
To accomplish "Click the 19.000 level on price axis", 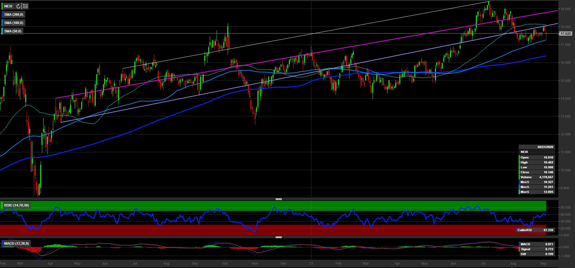I will point(565,9).
